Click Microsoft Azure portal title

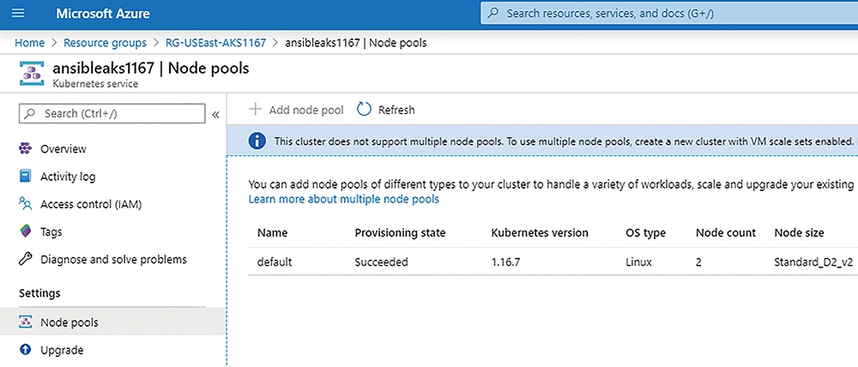click(x=103, y=13)
